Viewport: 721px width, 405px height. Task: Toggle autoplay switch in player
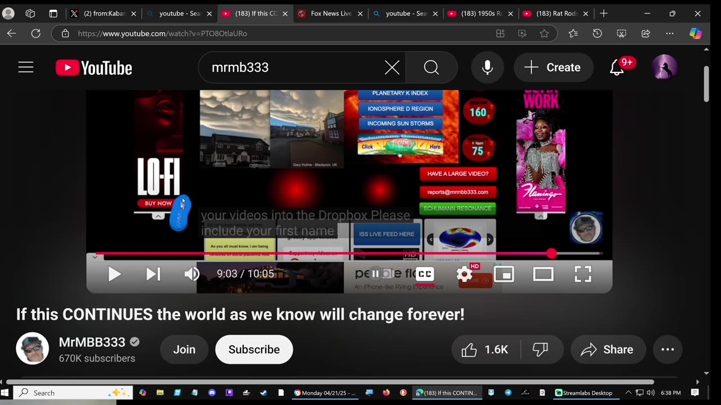point(381,274)
